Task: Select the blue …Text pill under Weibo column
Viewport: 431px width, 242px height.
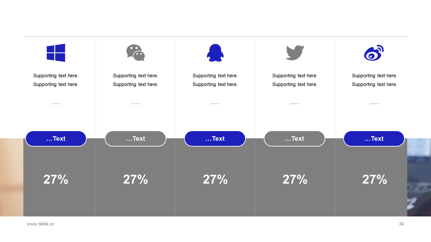Action: click(374, 138)
